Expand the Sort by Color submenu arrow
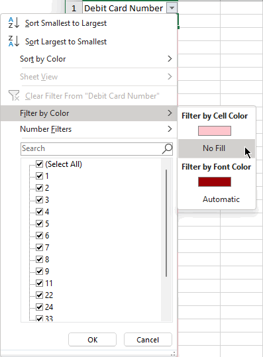This screenshot has height=357, width=263. click(x=170, y=59)
